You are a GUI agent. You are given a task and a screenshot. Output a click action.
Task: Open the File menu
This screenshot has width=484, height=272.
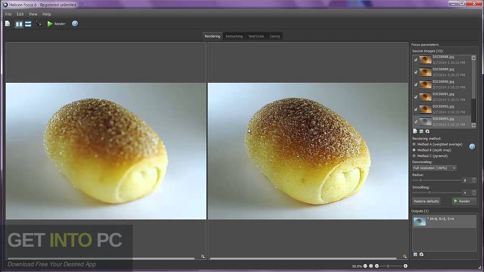coord(8,14)
